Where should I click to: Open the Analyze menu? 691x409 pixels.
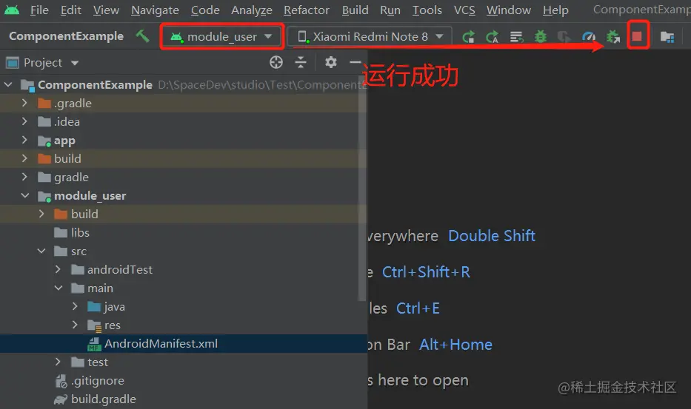(252, 10)
